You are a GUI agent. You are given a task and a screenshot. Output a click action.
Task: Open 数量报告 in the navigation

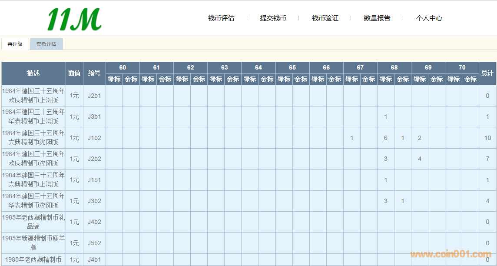pos(377,18)
